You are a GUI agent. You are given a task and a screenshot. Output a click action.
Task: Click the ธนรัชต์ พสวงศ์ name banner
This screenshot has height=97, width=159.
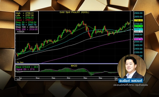pyautogui.click(x=131, y=81)
